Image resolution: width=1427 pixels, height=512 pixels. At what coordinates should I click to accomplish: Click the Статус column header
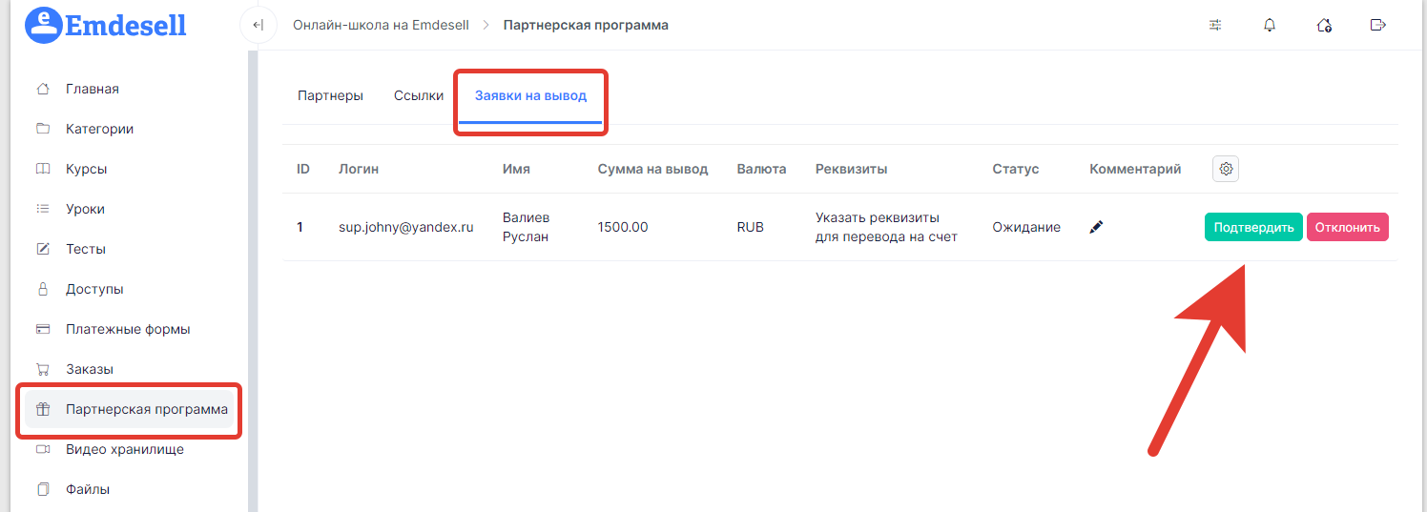(1015, 169)
